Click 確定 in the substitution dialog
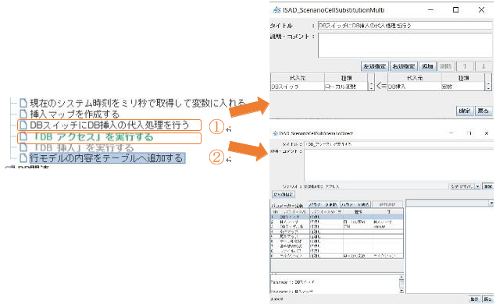 click(465, 111)
